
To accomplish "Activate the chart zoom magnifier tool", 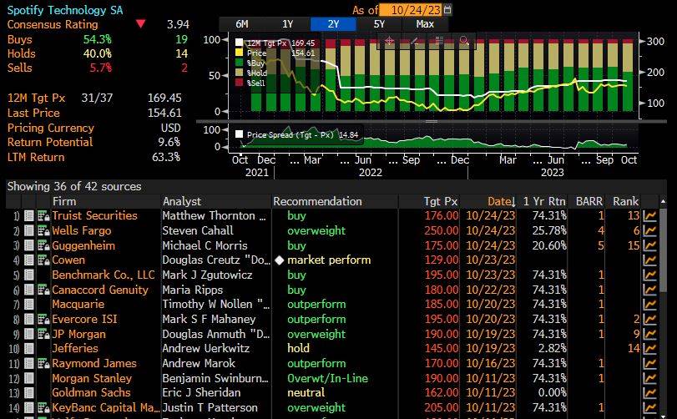I will pyautogui.click(x=464, y=41).
